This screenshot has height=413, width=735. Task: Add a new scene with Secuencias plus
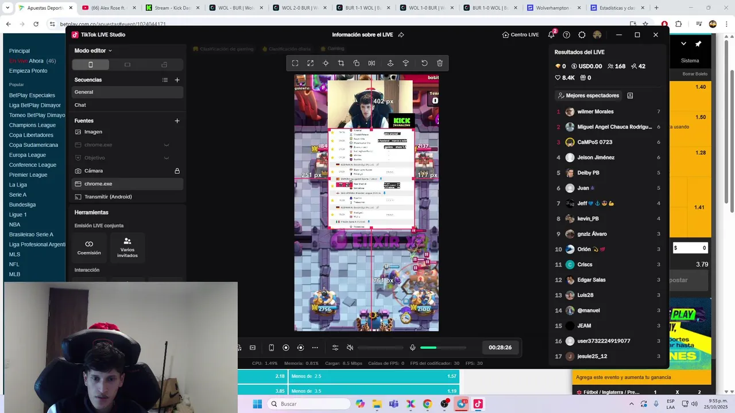pos(177,80)
